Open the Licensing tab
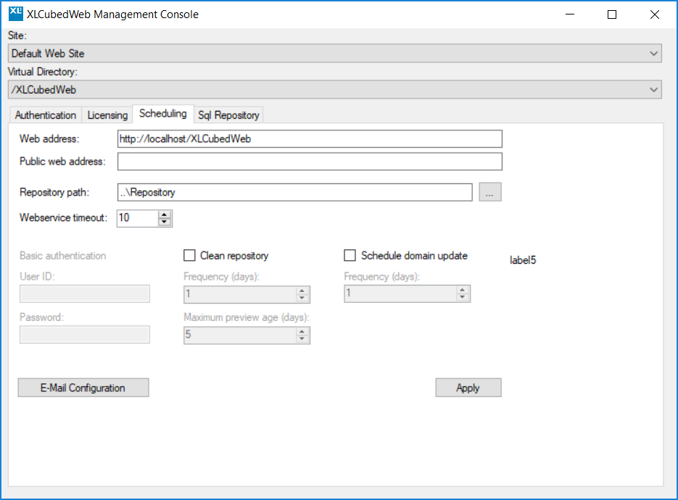This screenshot has height=500, width=678. (107, 115)
